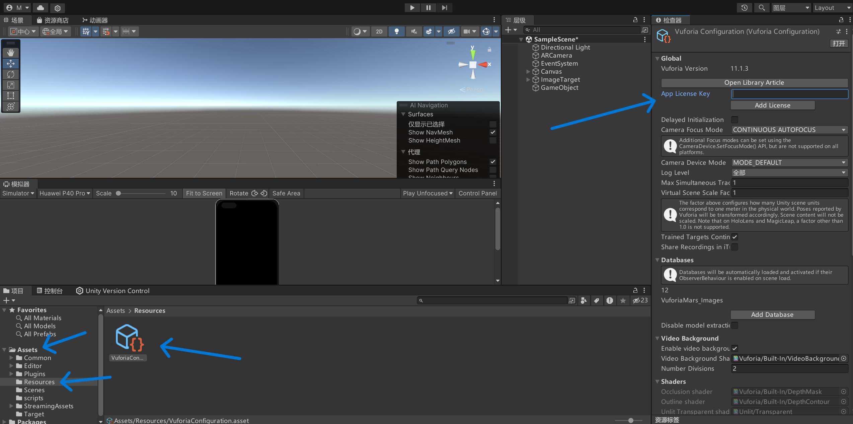Screen dimensions: 853x424
Task: Open Camera Focus Mode dropdown
Action: (x=789, y=130)
